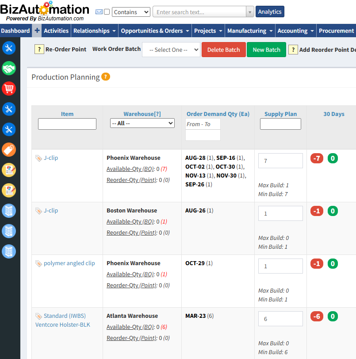Click the Analytics button
The width and height of the screenshot is (356, 359).
[270, 12]
